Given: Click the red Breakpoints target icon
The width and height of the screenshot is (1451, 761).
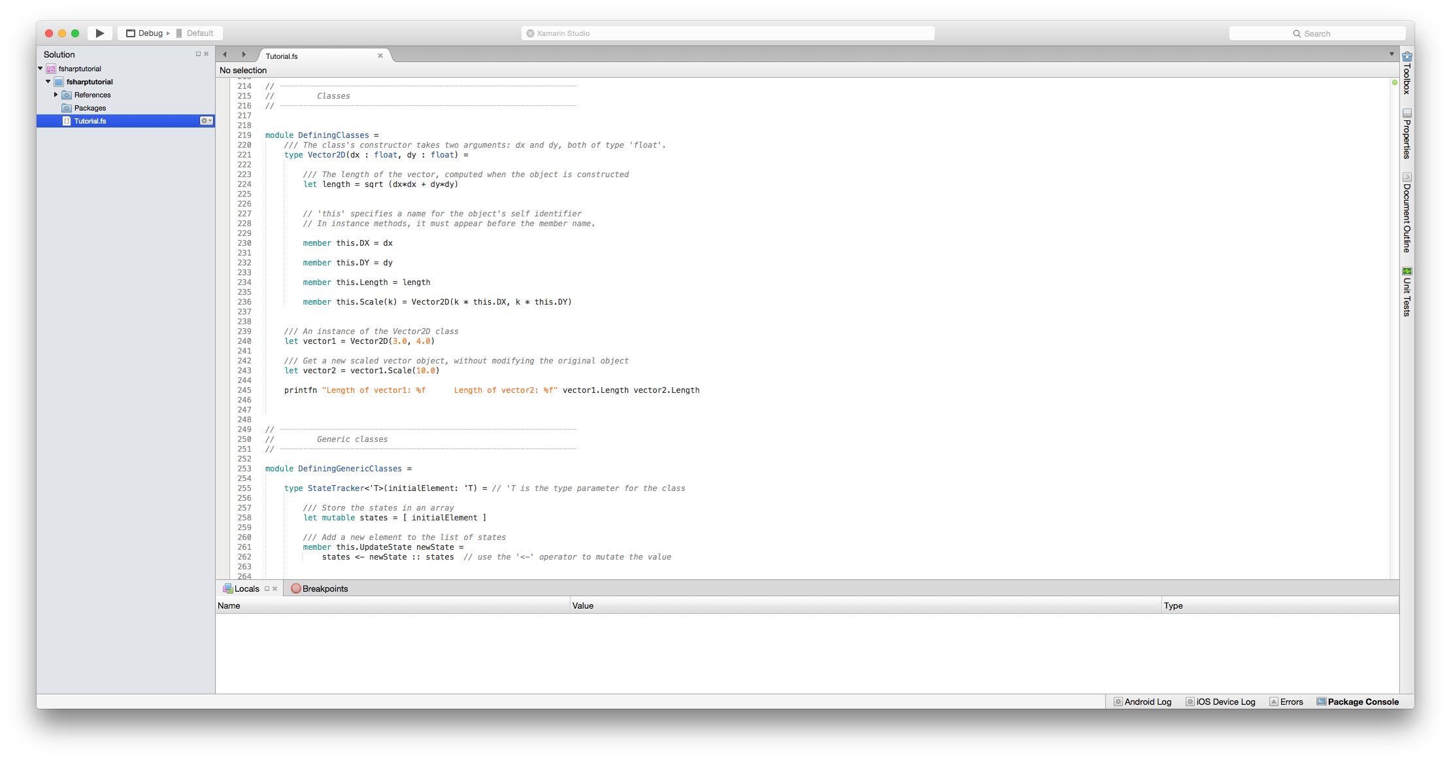Looking at the screenshot, I should [295, 588].
